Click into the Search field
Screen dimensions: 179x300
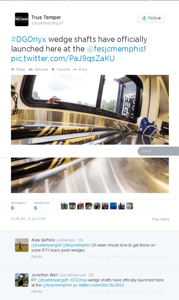[x=158, y=151]
